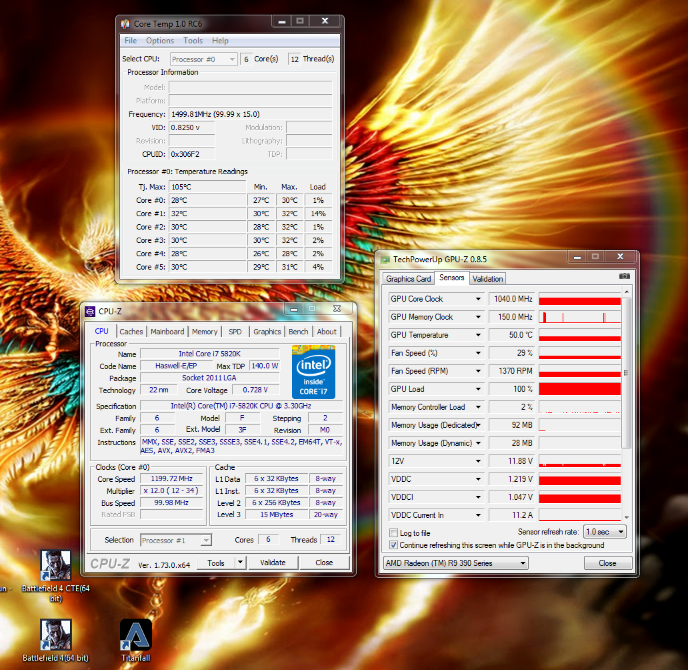Click the Intel Core i7 logo in CPU-Z

tap(314, 372)
